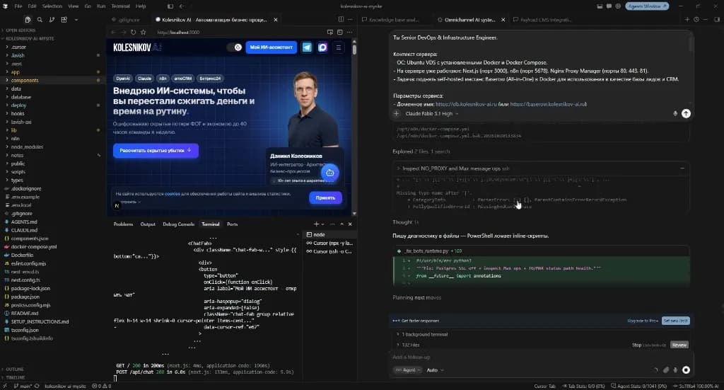Viewport: 724px width, 390px height.
Task: Switch to the Payload CMS integration chat tab
Action: (x=542, y=20)
